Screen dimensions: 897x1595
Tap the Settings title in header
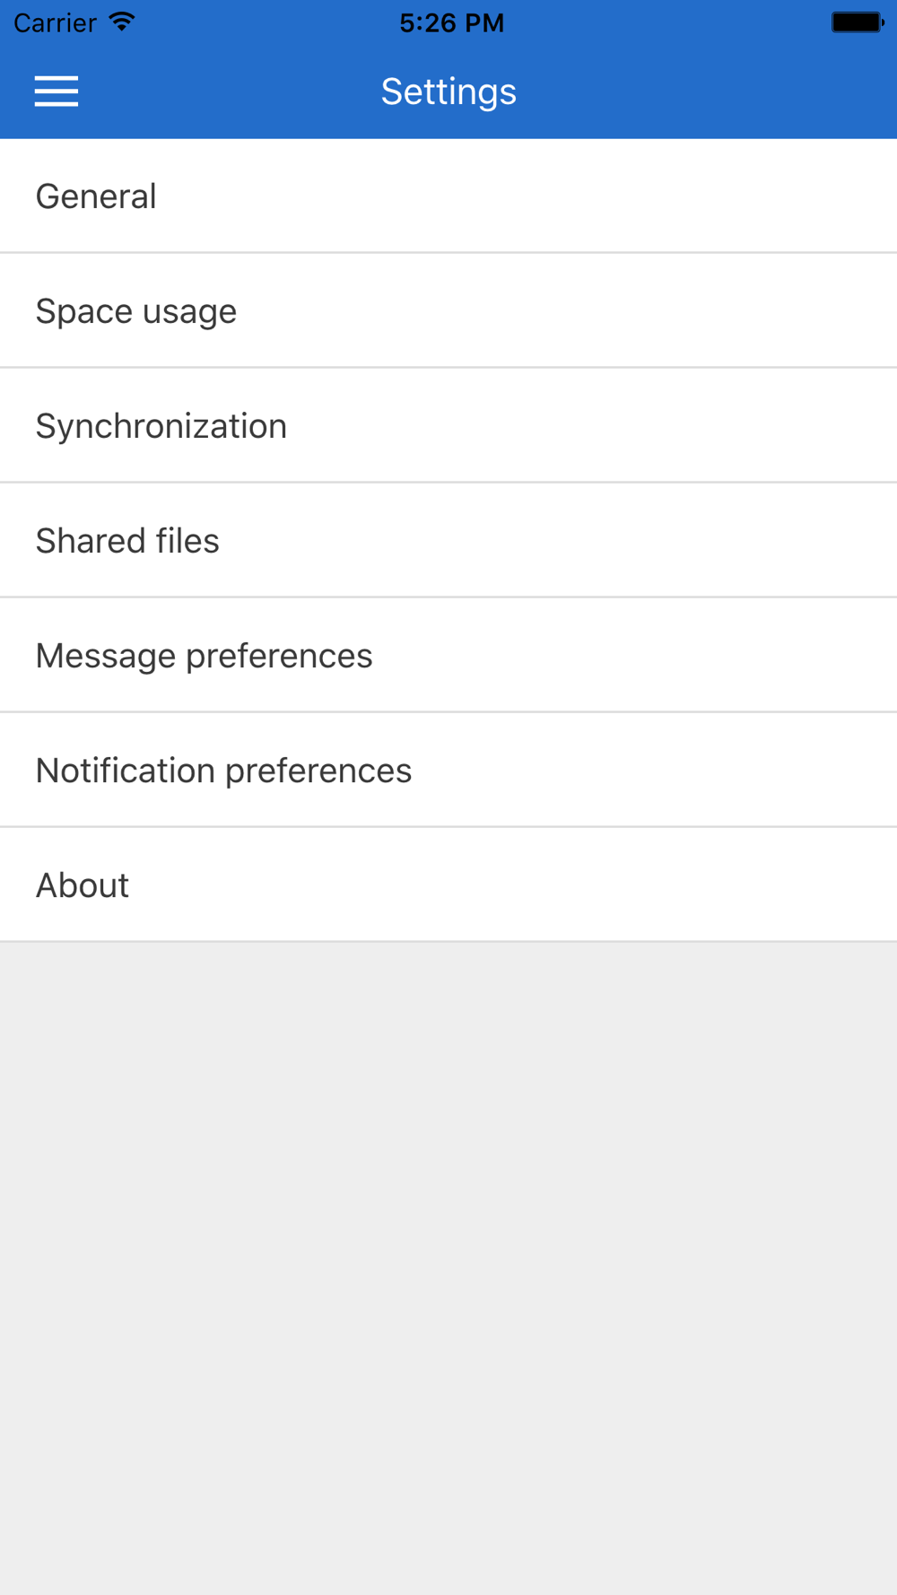[448, 92]
